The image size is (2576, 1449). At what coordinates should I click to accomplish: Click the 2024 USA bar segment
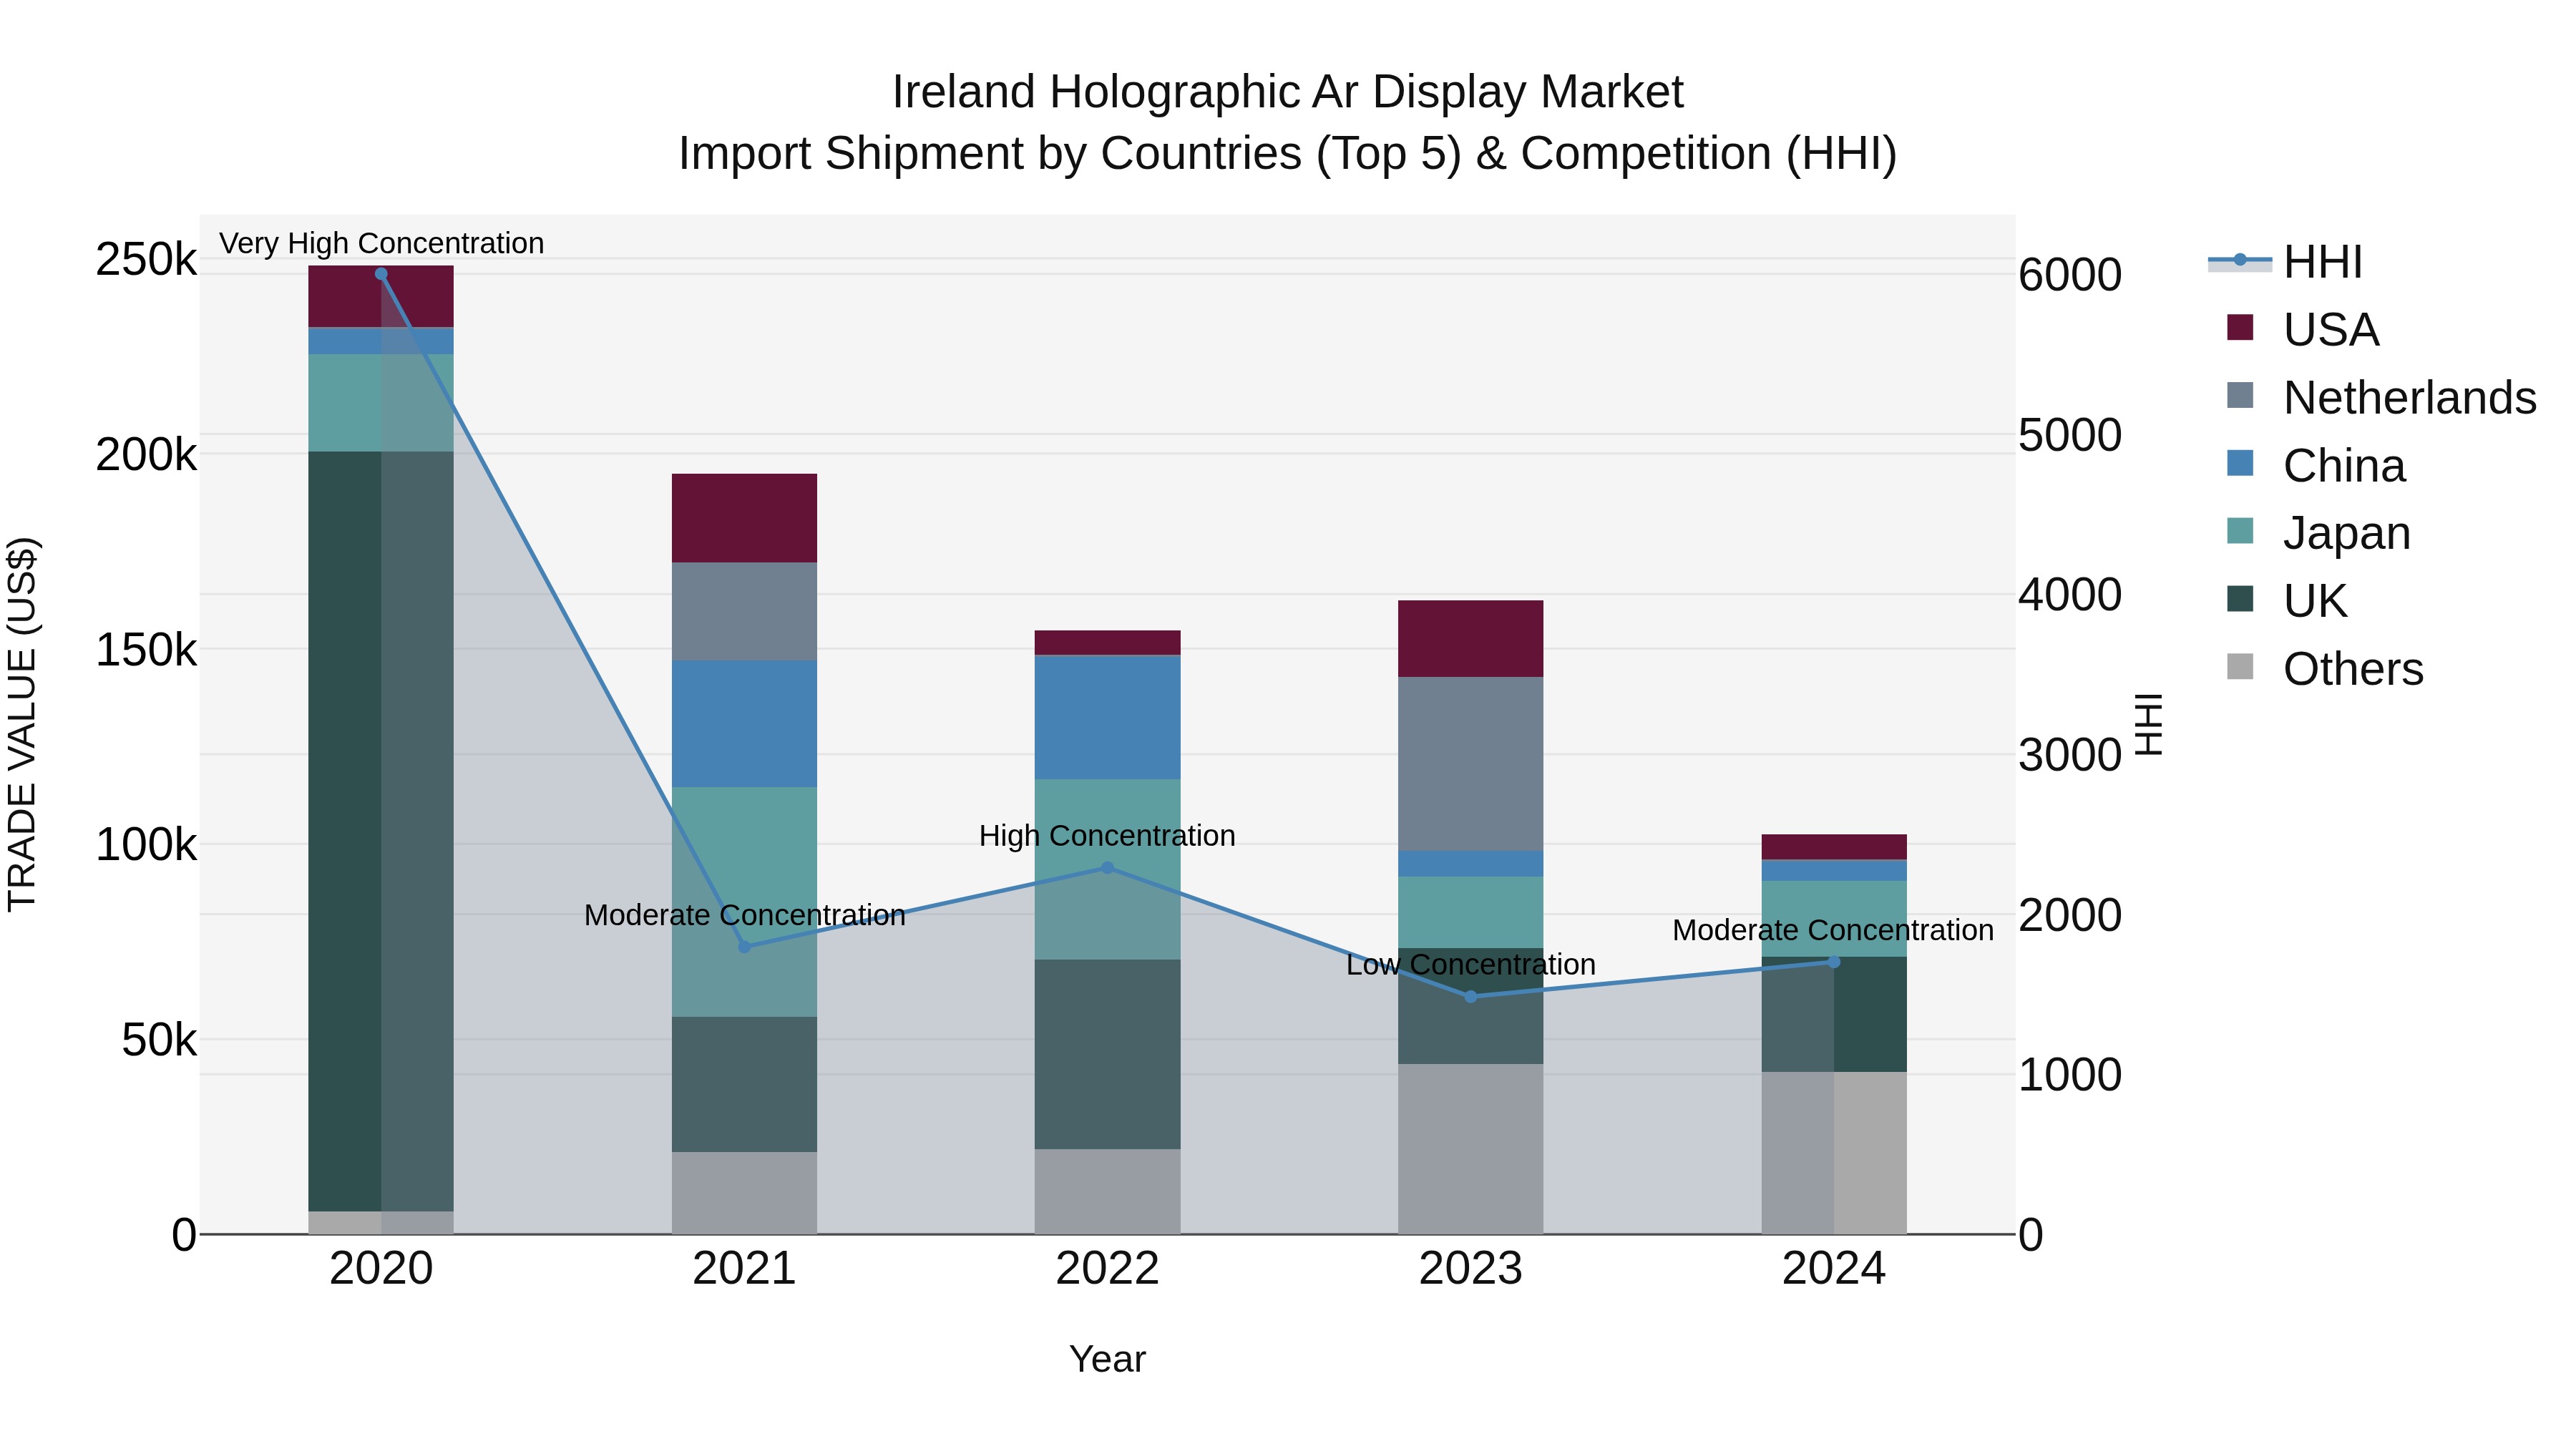click(1834, 847)
